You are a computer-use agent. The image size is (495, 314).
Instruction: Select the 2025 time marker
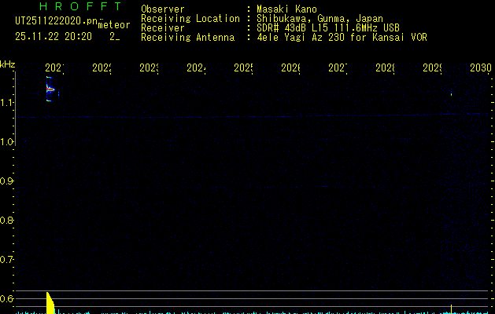click(x=242, y=69)
